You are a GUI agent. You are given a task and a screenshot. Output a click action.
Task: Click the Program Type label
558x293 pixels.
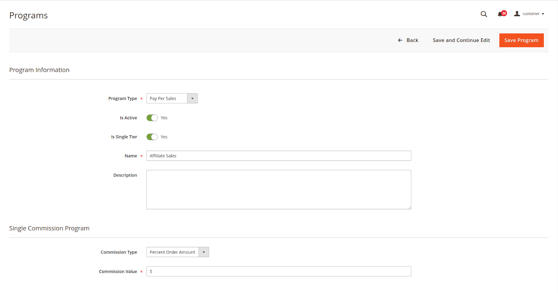pyautogui.click(x=123, y=98)
